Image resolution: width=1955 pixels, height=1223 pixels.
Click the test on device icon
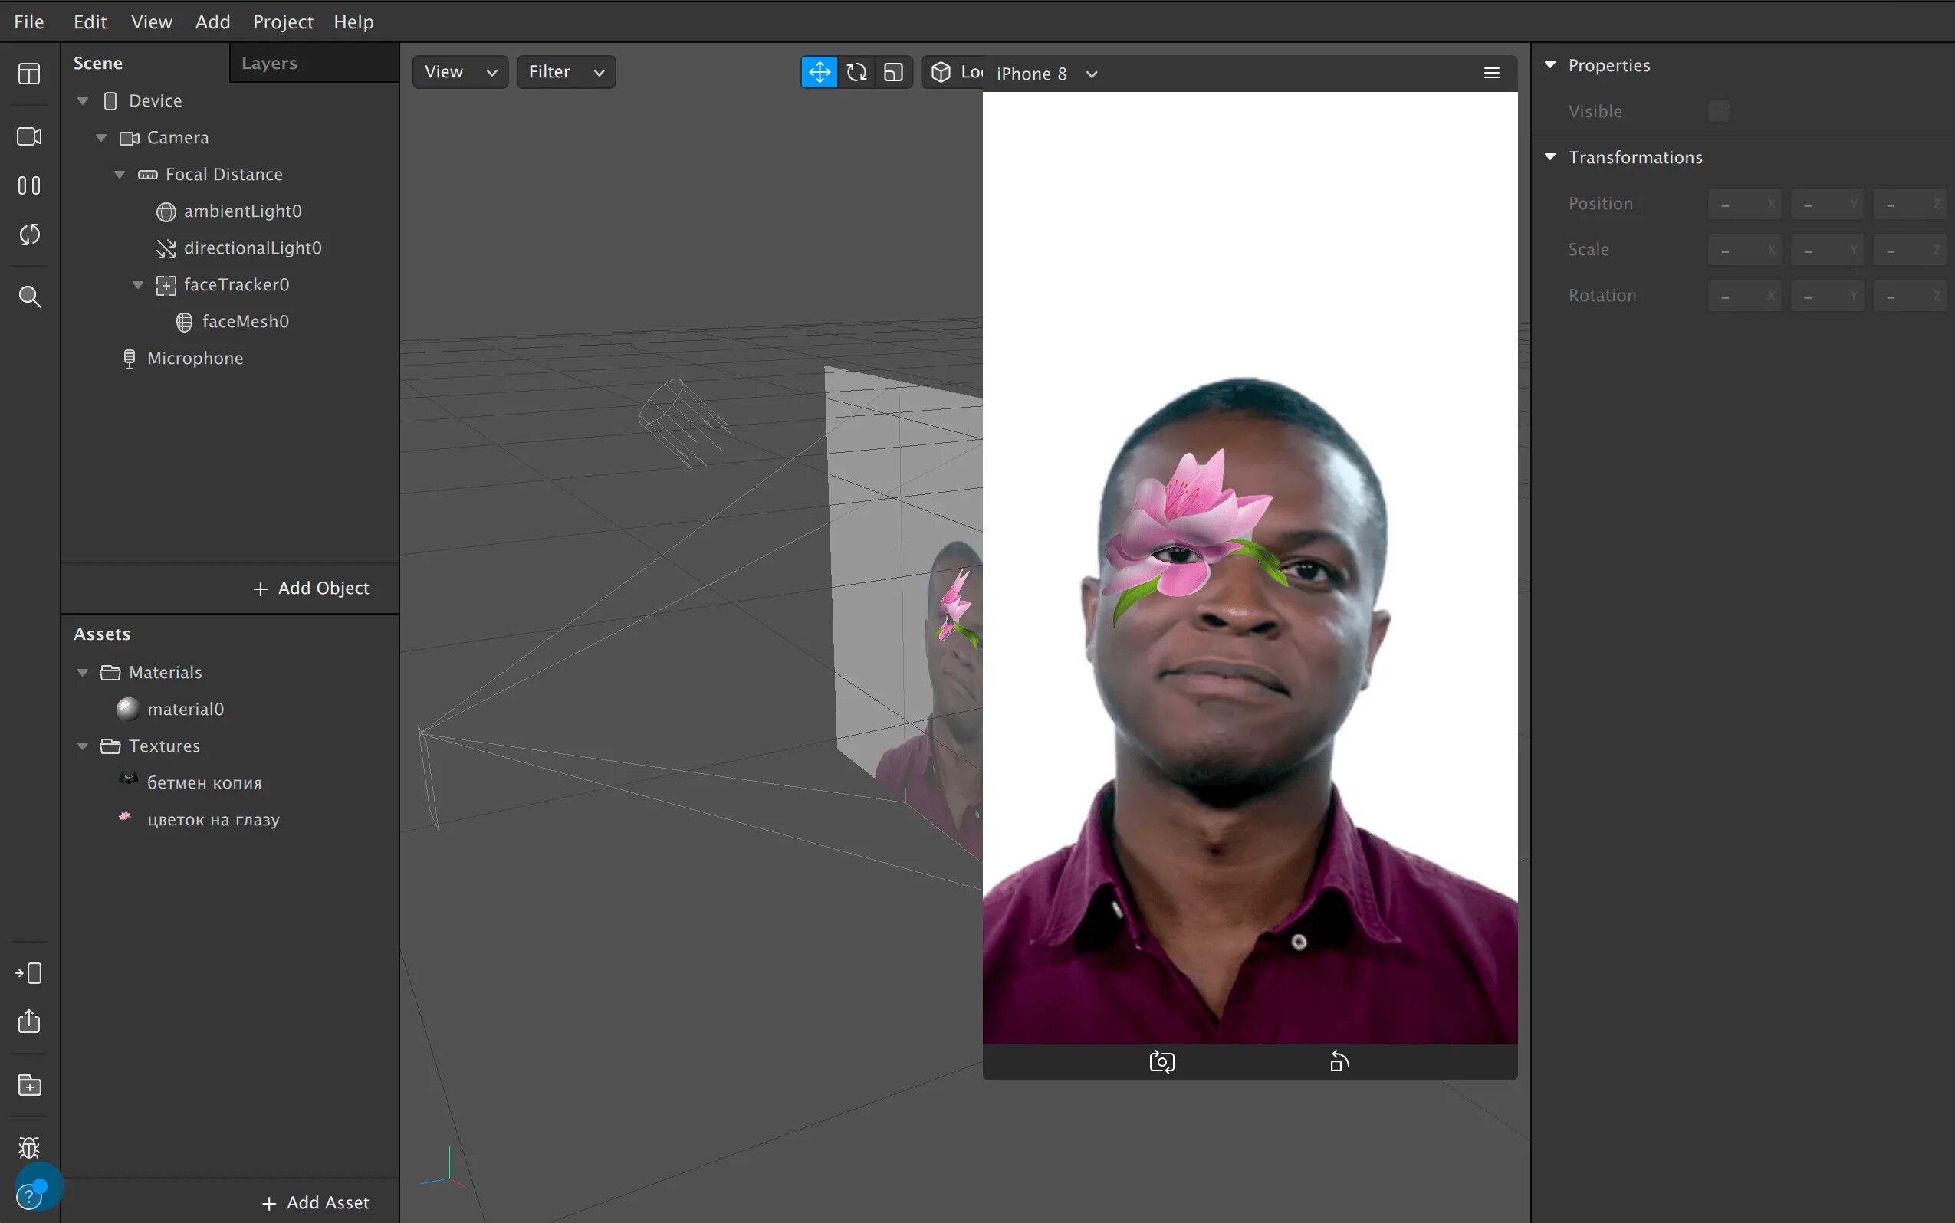tap(29, 972)
